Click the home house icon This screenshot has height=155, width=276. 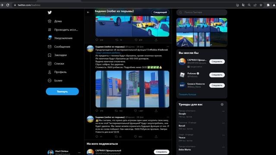[50, 21]
